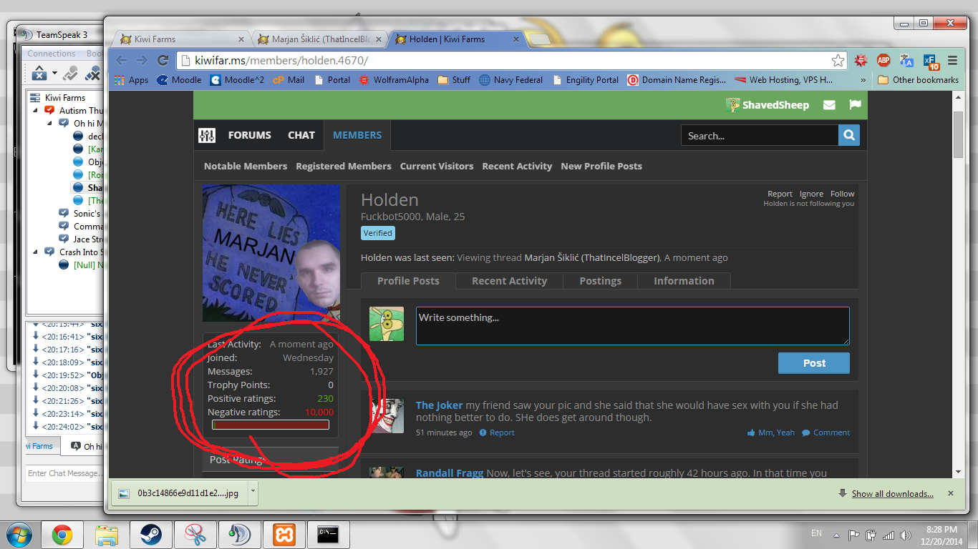This screenshot has height=549, width=978.
Task: Open a new Chrome tab
Action: [541, 39]
